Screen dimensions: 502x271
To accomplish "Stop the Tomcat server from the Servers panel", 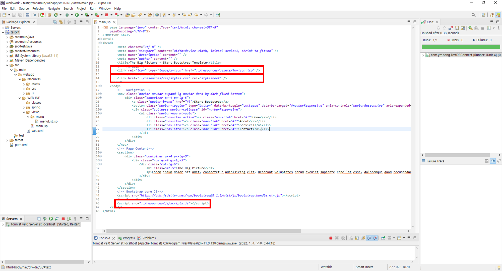I will (x=63, y=219).
